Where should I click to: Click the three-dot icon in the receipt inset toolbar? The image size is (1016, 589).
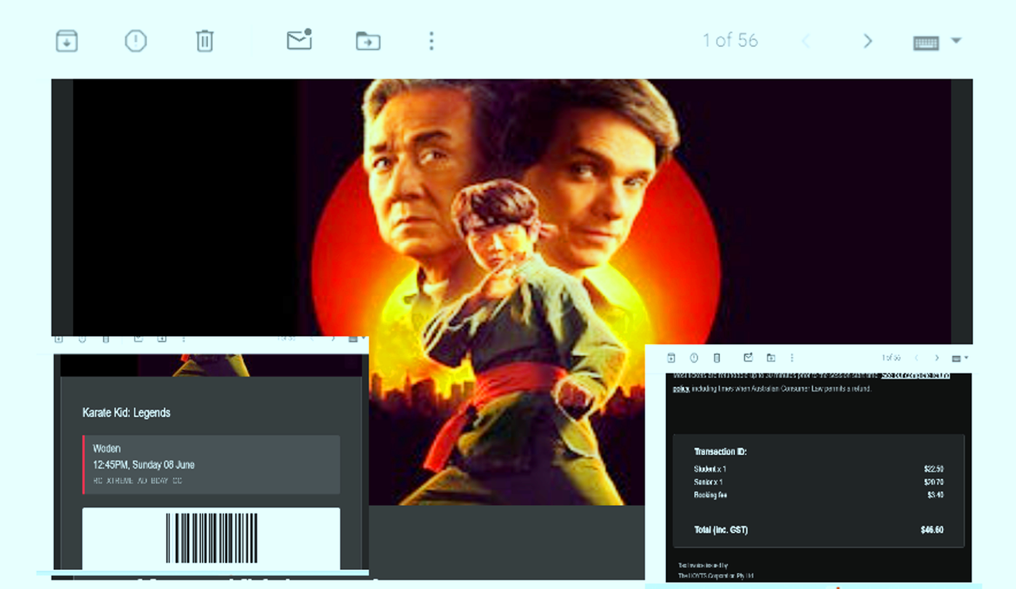click(791, 358)
